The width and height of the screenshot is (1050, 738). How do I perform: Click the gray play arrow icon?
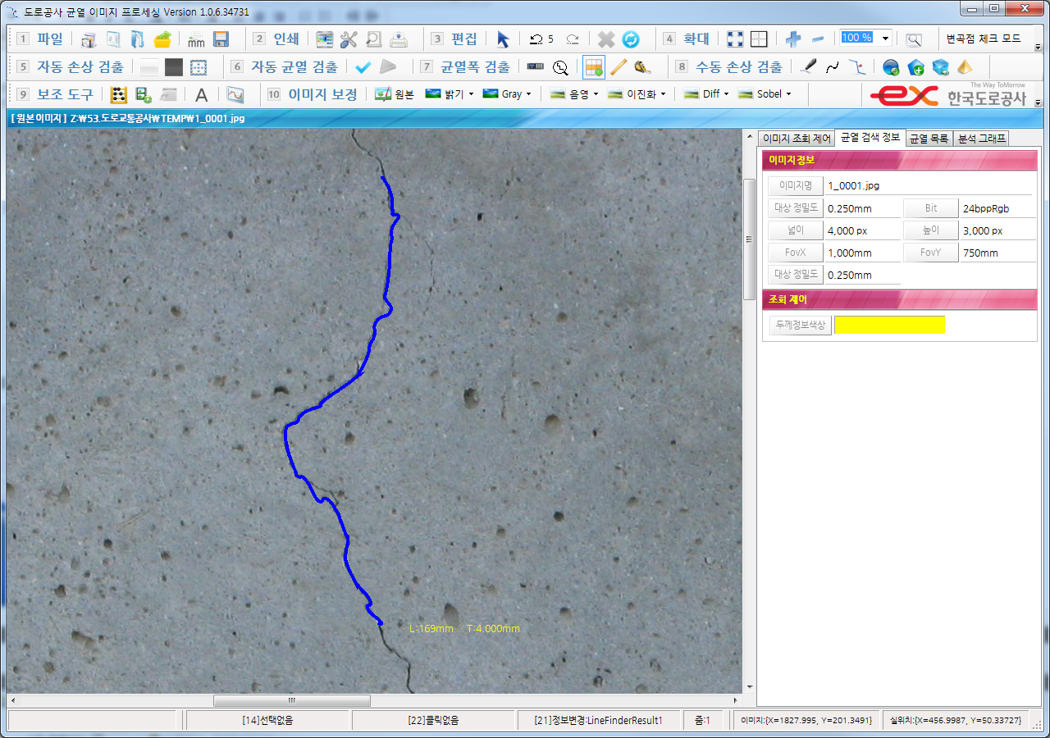[388, 67]
